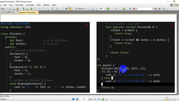Click the Fit Page icon
The image size is (179, 101).
(92, 9)
